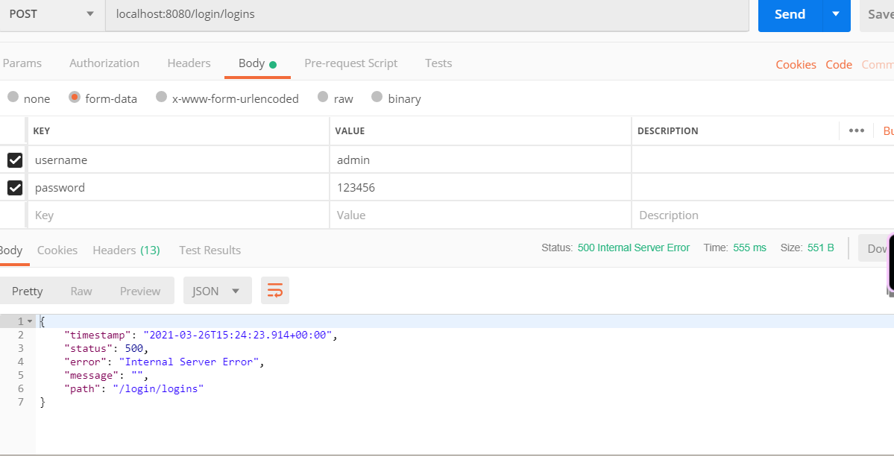
Task: Switch to the Pretty view
Action: click(x=28, y=291)
